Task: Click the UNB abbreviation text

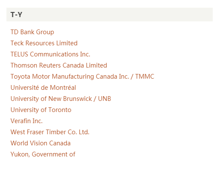Action: pos(104,99)
